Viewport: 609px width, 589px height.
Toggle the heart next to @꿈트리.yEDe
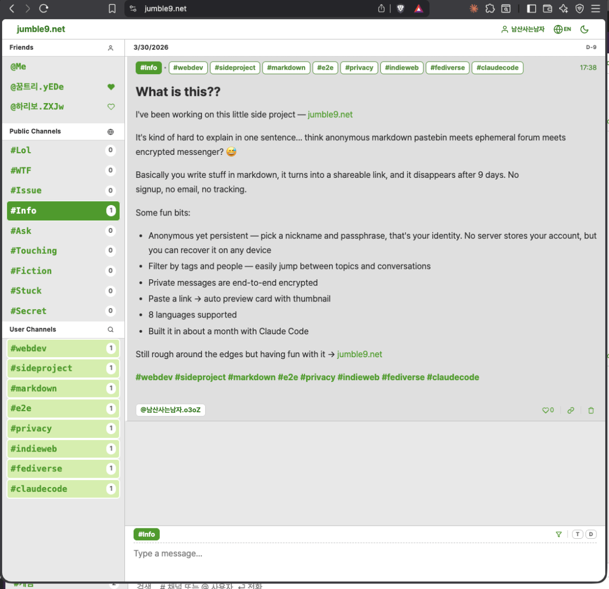click(x=111, y=87)
